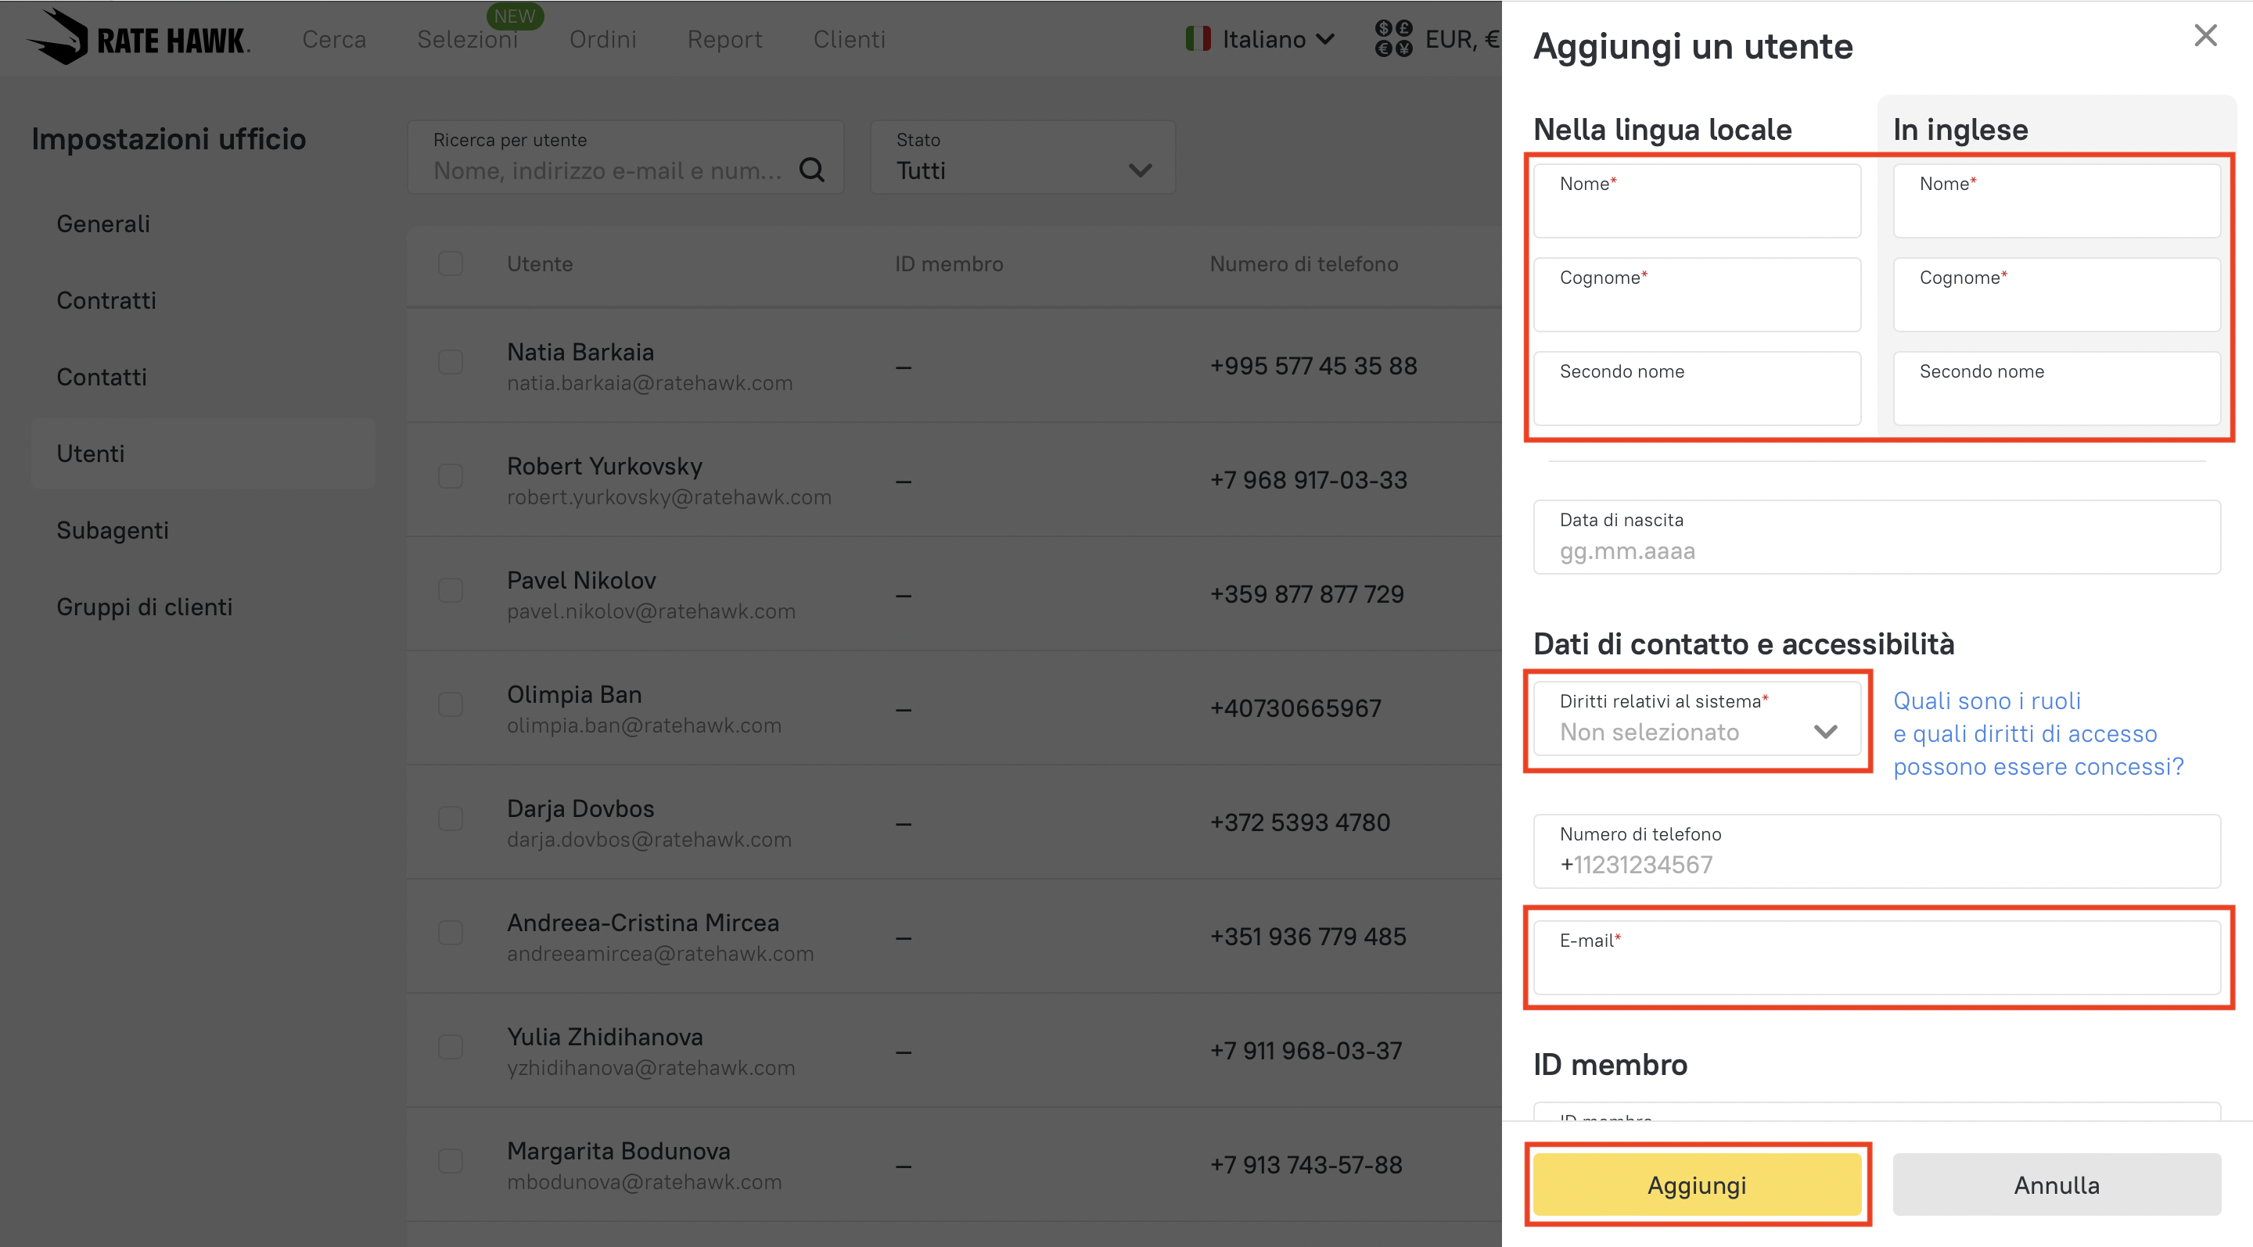Click the E-mail input field

[x=1876, y=959]
